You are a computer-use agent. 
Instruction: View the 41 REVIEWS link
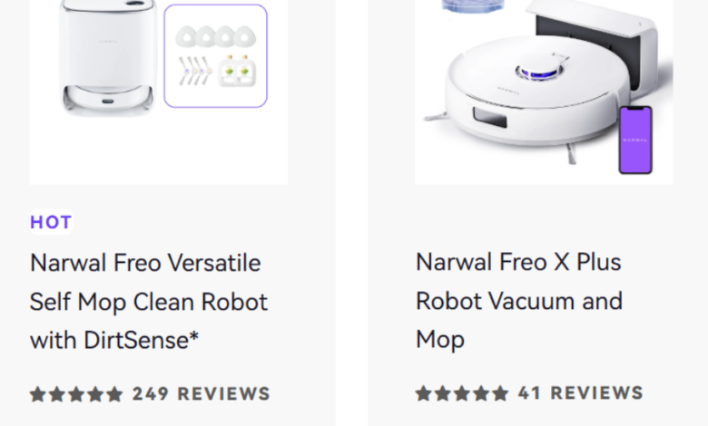581,394
